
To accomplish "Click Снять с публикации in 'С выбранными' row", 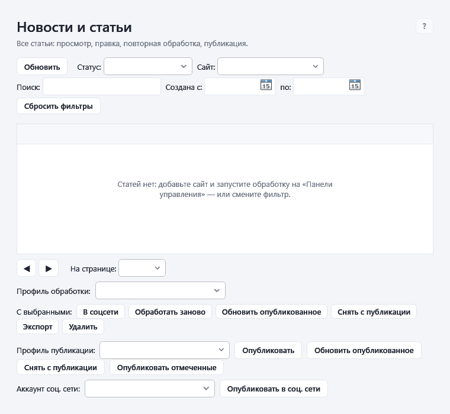I will point(374,312).
